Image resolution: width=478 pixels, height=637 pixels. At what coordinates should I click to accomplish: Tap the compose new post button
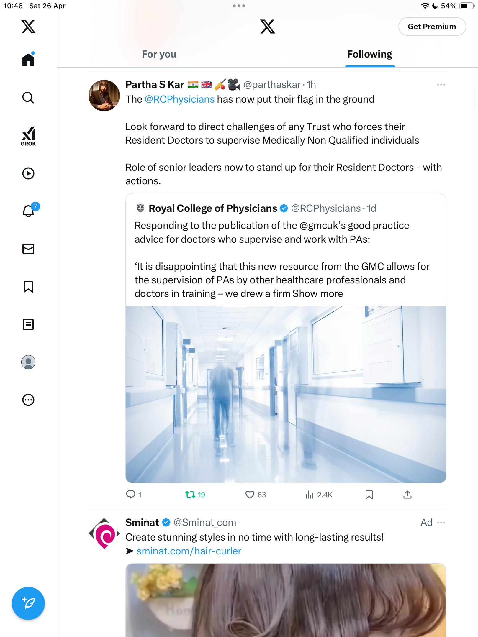[x=28, y=603]
